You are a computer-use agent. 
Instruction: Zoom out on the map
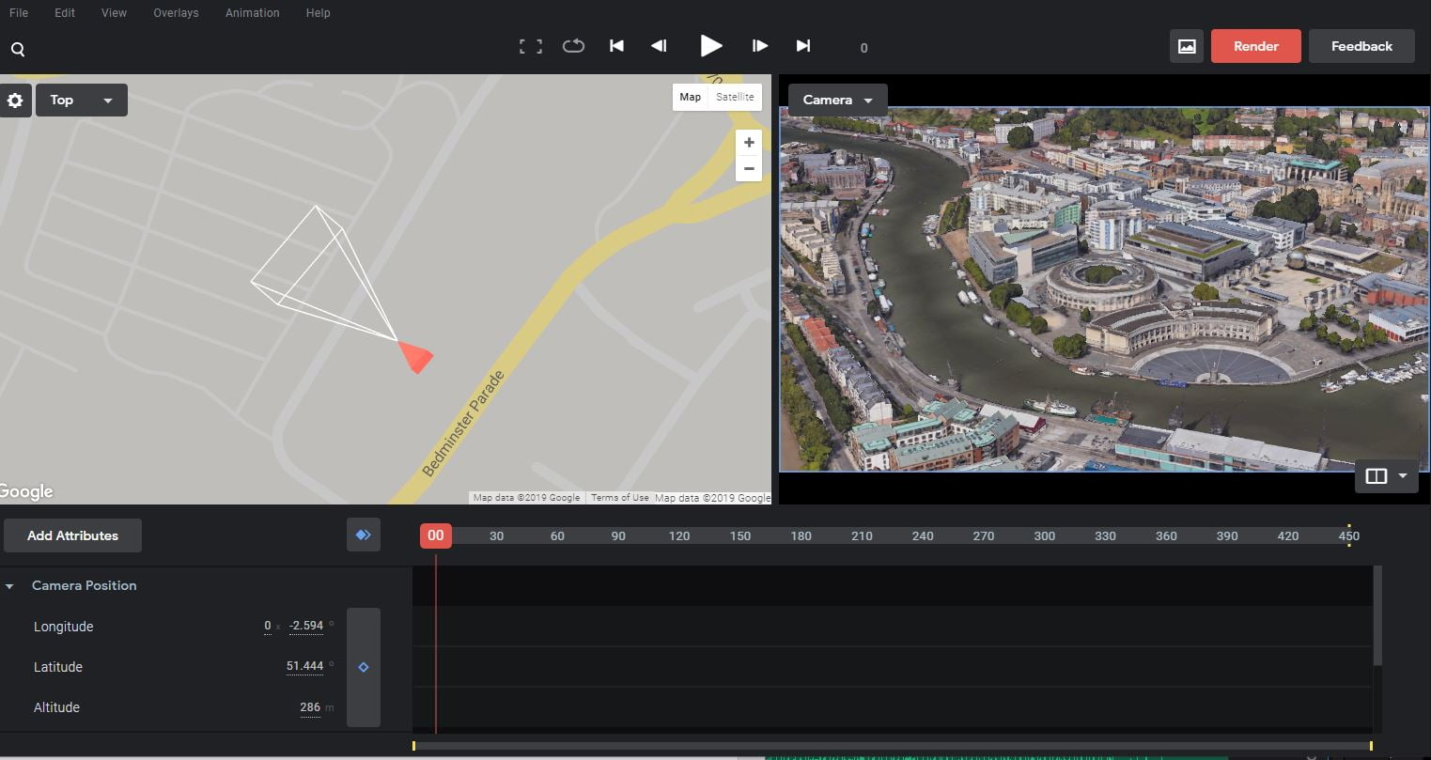[749, 169]
